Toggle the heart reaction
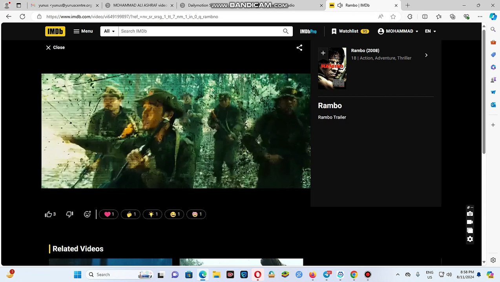The image size is (500, 282). coord(109,214)
